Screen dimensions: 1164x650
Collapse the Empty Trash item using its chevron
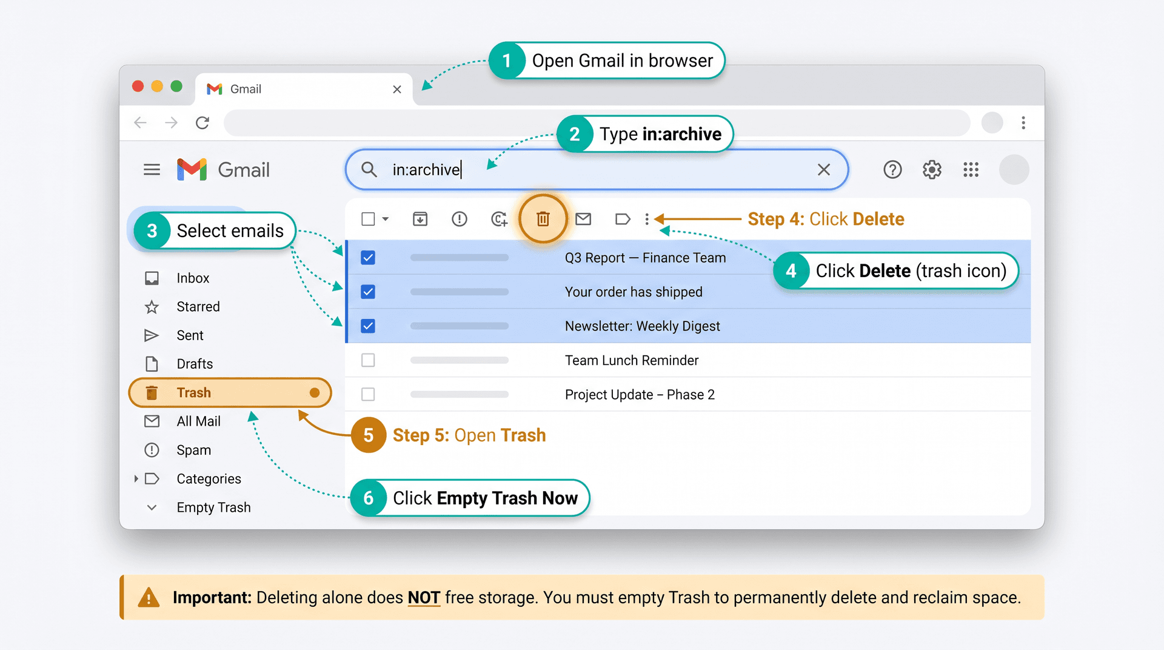[x=152, y=508]
